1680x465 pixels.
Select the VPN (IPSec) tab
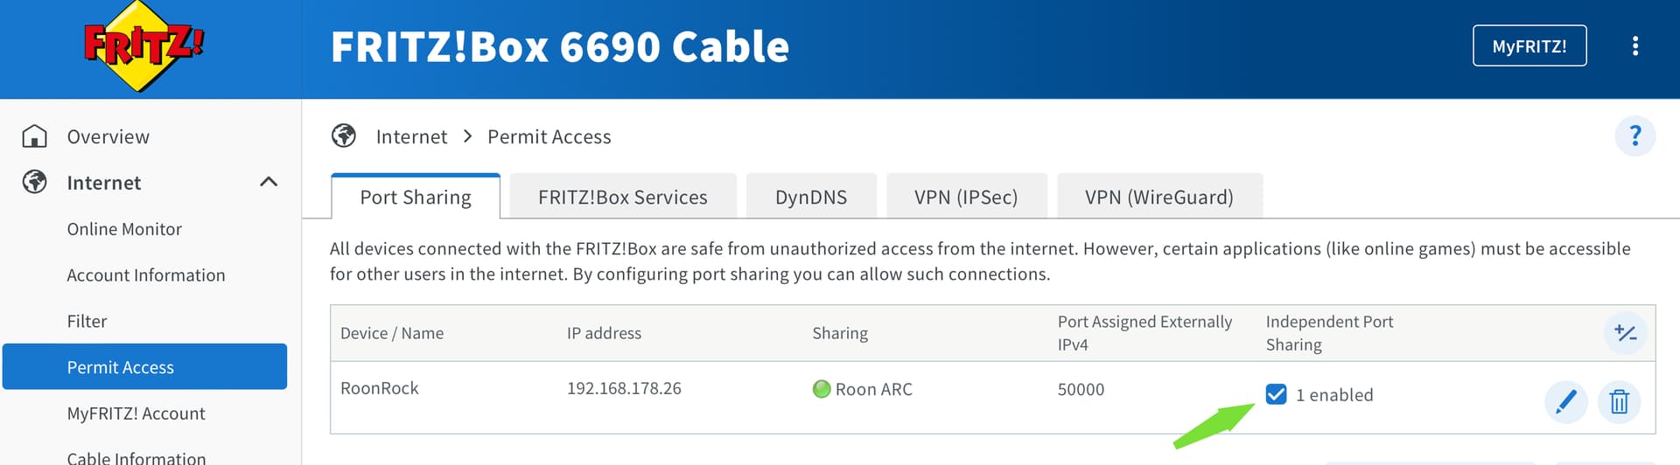(965, 198)
